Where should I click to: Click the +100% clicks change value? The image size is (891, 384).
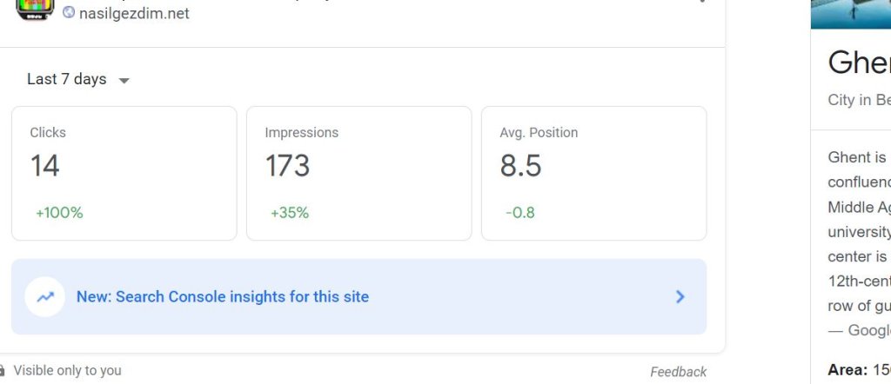click(x=60, y=213)
